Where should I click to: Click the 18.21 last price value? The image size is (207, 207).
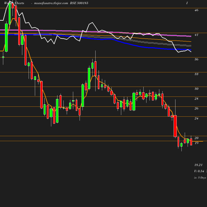tap(198, 165)
